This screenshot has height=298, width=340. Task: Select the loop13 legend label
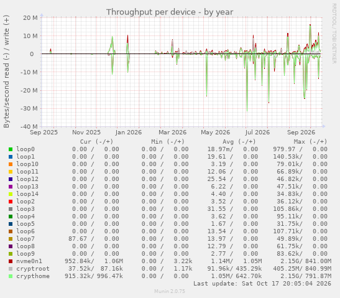27,187
